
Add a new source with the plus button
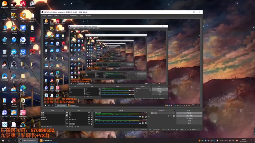(x=67, y=126)
